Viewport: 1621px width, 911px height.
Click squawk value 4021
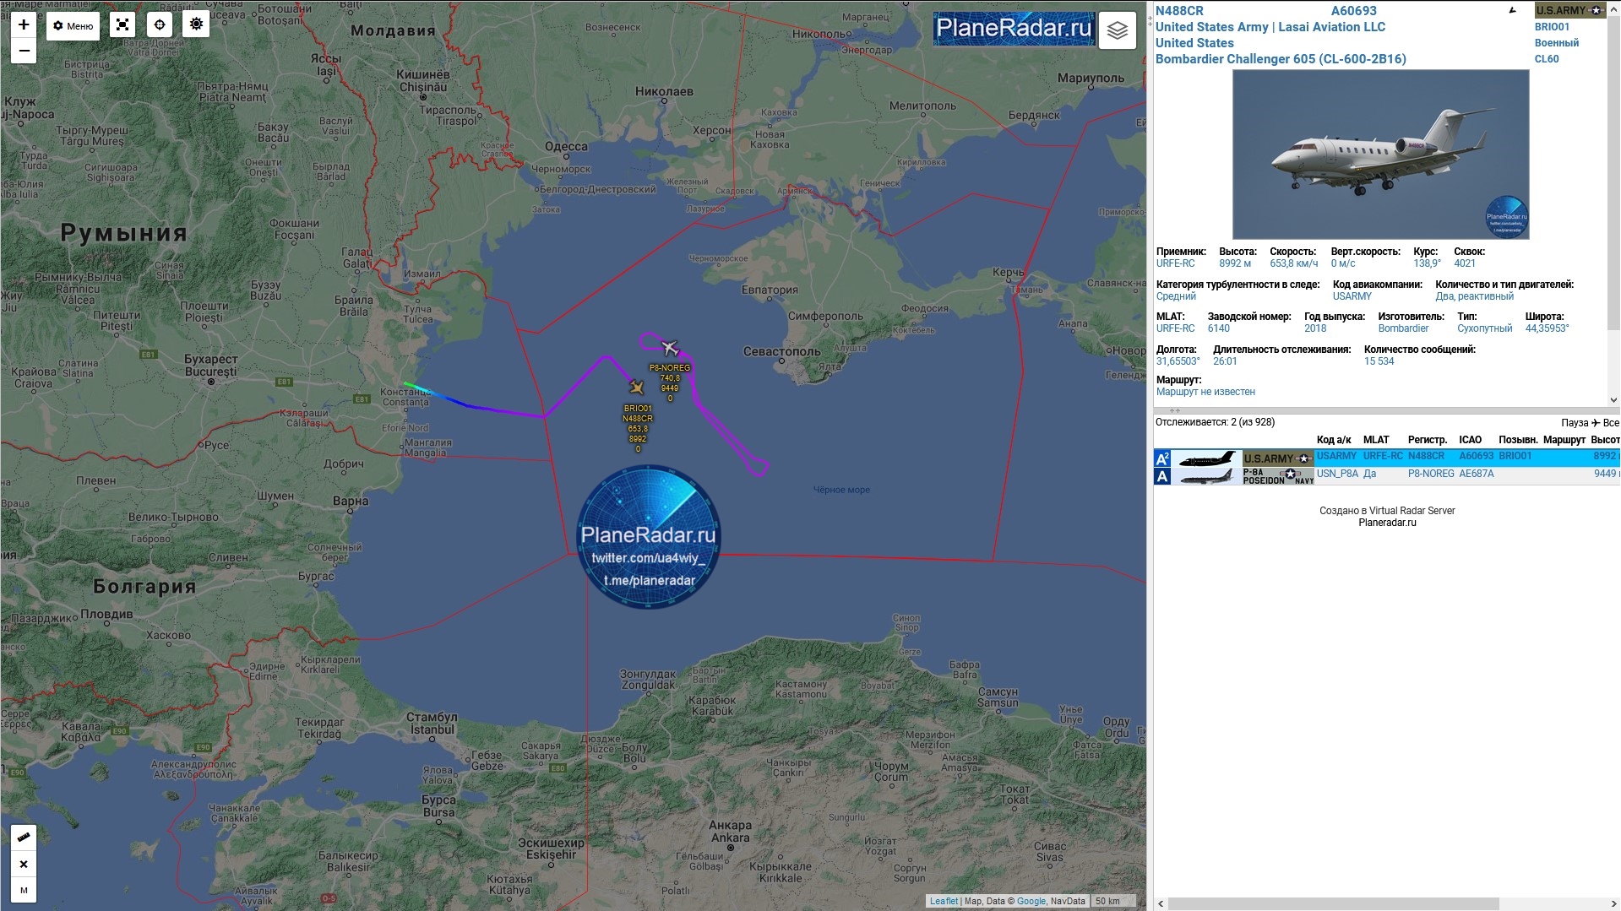pos(1465,263)
